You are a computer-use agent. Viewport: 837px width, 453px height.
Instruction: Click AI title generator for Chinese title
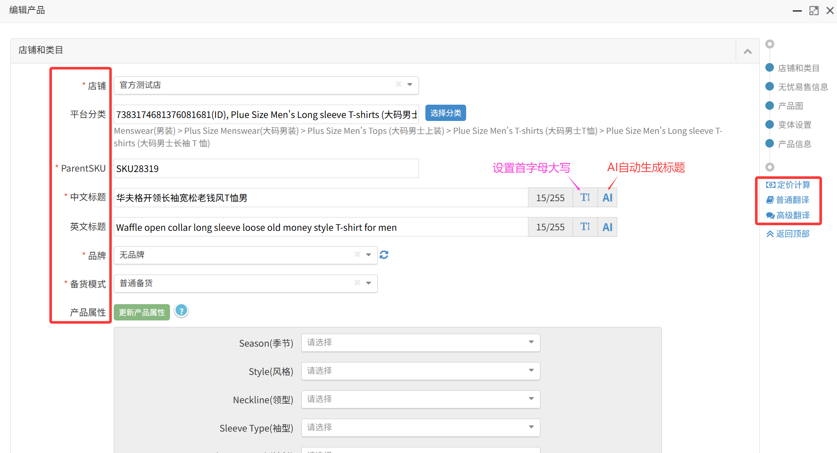pyautogui.click(x=607, y=198)
